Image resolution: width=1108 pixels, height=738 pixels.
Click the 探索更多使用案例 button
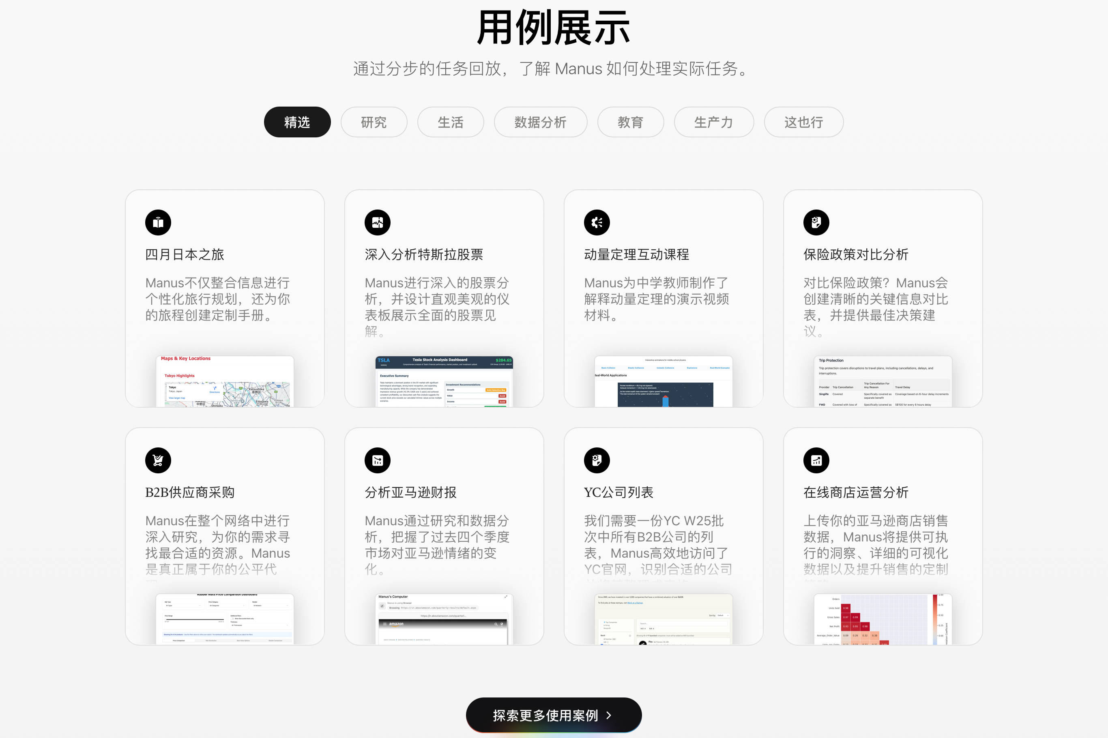[x=554, y=715]
